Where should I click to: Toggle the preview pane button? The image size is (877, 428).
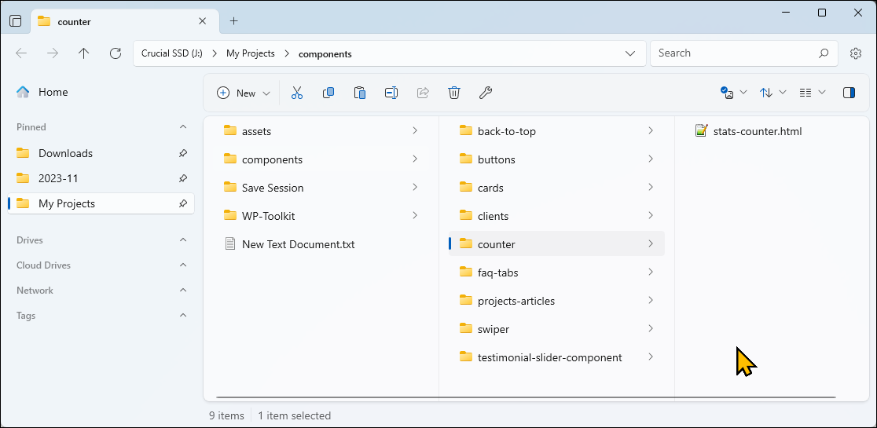click(x=849, y=93)
